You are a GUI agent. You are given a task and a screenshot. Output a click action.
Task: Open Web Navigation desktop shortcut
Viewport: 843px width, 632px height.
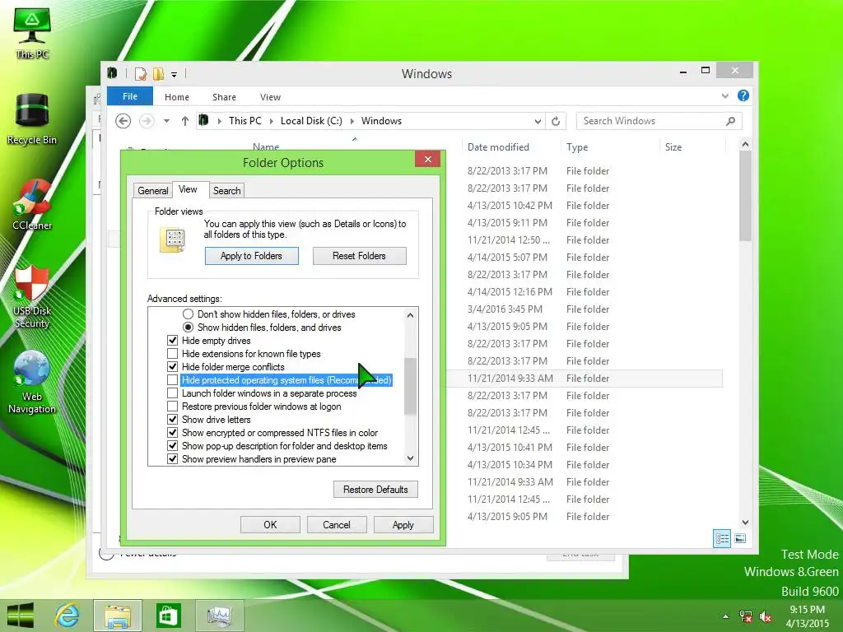32,382
